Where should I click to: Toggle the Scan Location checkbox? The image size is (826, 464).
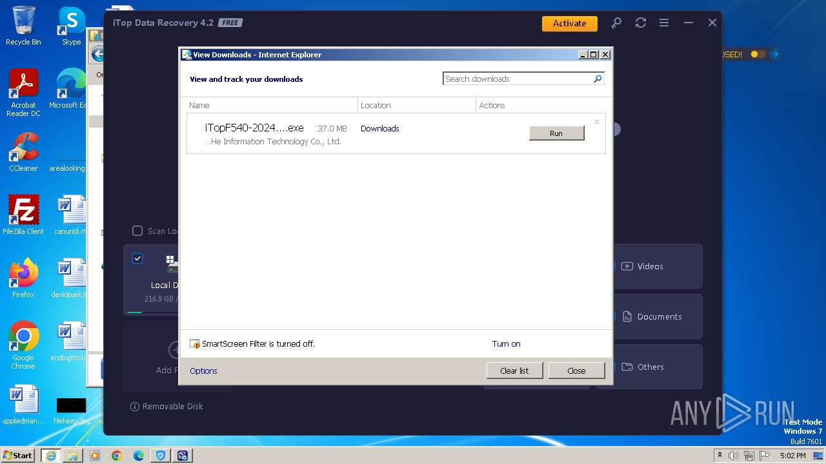(137, 231)
